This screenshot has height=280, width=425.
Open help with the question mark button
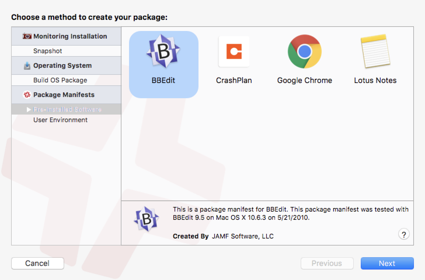point(404,234)
